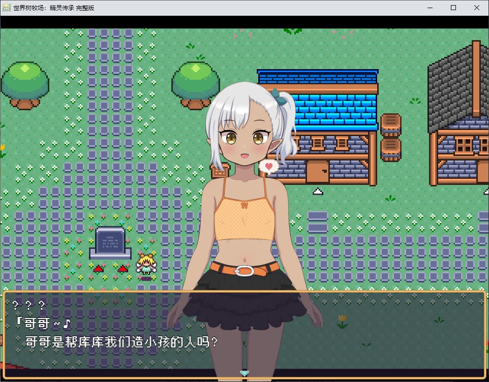This screenshot has width=489, height=382.
Task: Click the dialogue line 「哥哥～♪
Action: click(43, 324)
